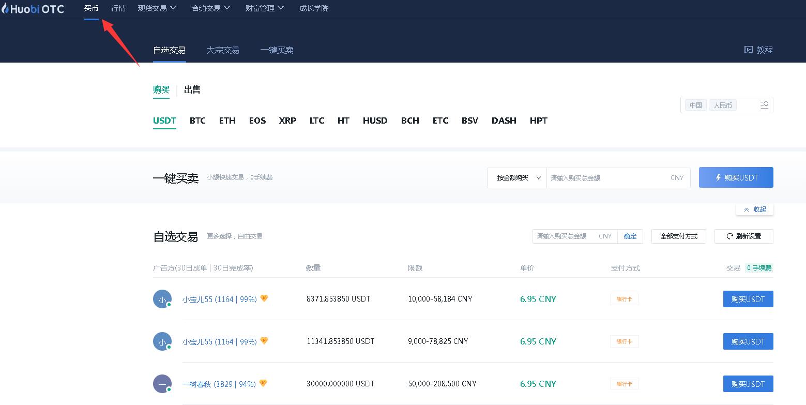Click 50,000-208,500 CNY limit text
806x405 pixels.
tap(442, 384)
